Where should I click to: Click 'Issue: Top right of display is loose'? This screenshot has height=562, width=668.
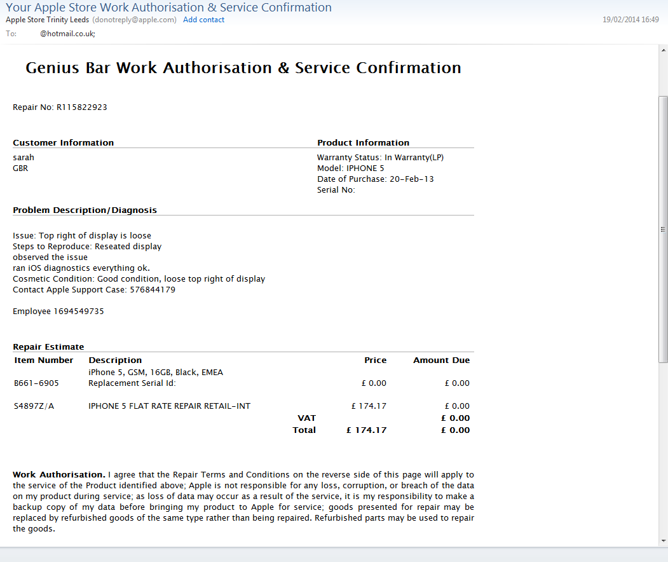[82, 236]
